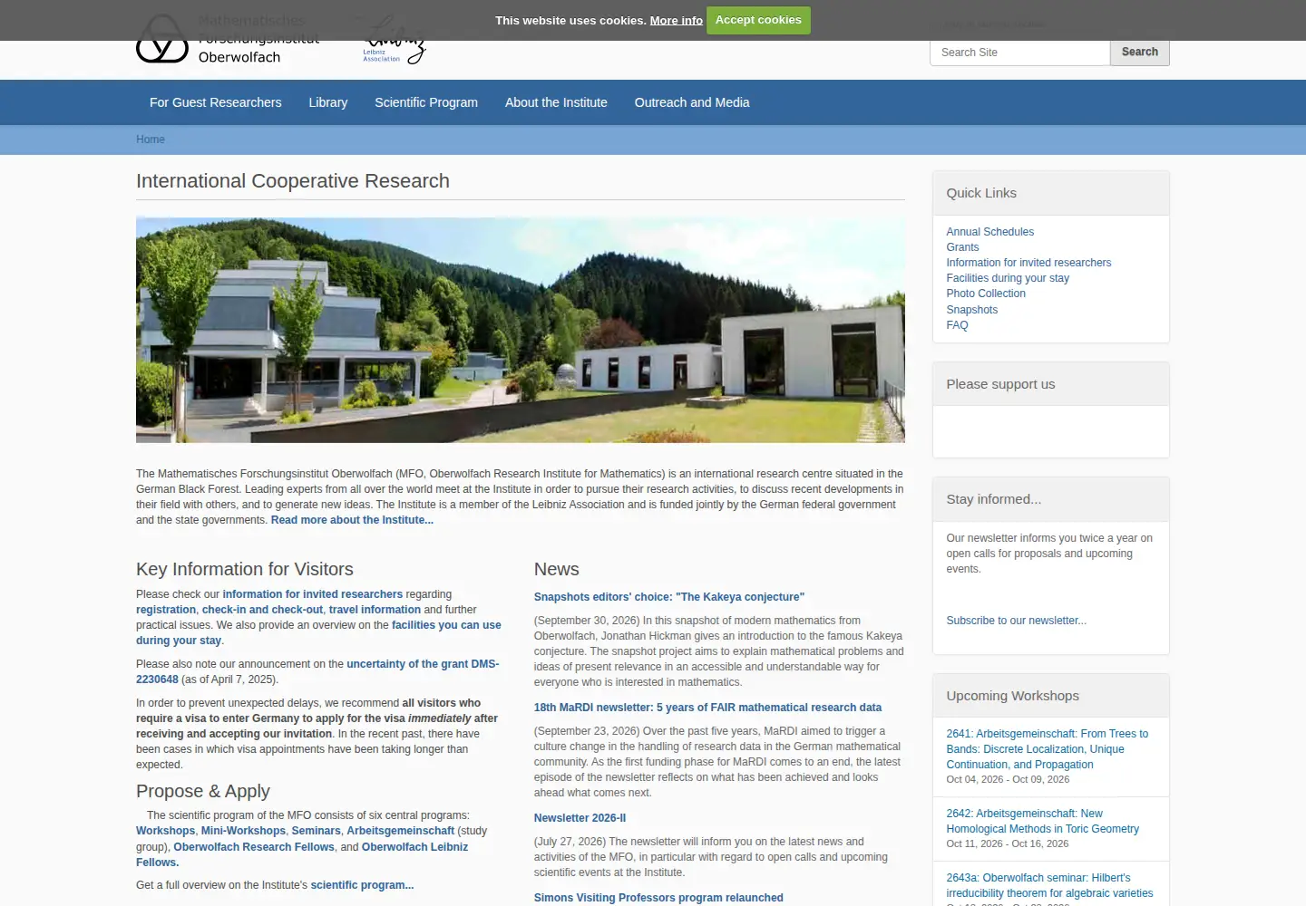Open Facilities during your stay quick link
This screenshot has height=906, width=1306.
tap(1008, 278)
